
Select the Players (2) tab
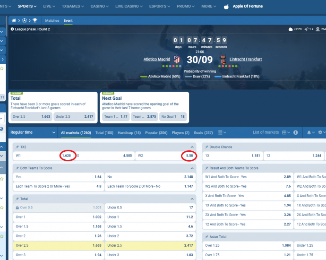click(x=180, y=132)
